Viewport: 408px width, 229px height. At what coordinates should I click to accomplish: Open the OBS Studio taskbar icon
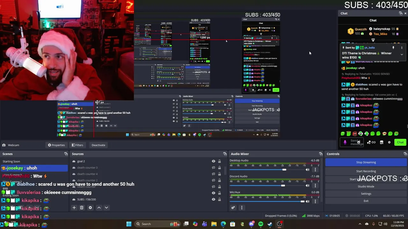click(280, 224)
